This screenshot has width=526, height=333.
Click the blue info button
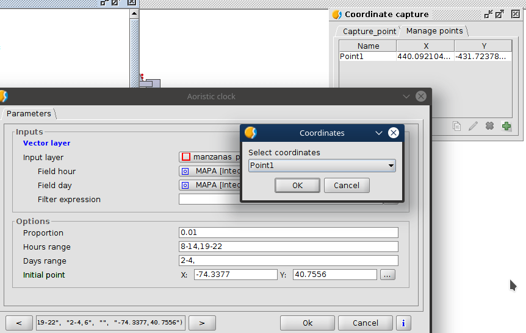click(x=403, y=323)
